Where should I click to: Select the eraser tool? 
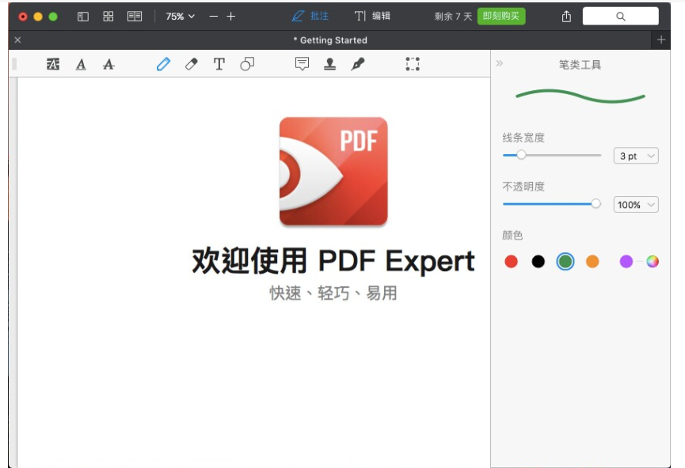192,64
